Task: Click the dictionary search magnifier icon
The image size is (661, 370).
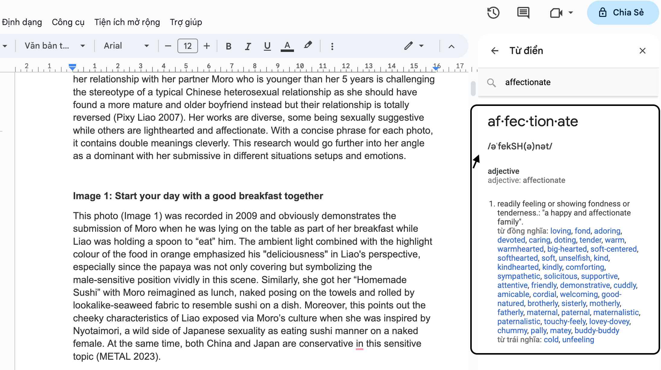Action: click(x=491, y=82)
